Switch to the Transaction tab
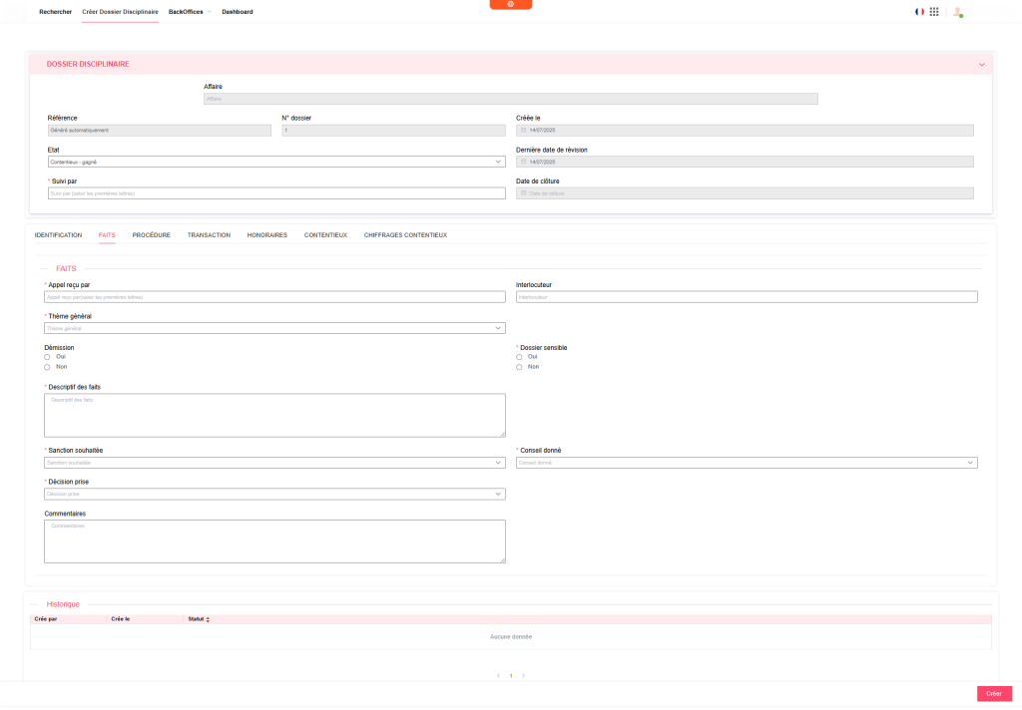Screen dimensions: 1022x710 [x=209, y=235]
